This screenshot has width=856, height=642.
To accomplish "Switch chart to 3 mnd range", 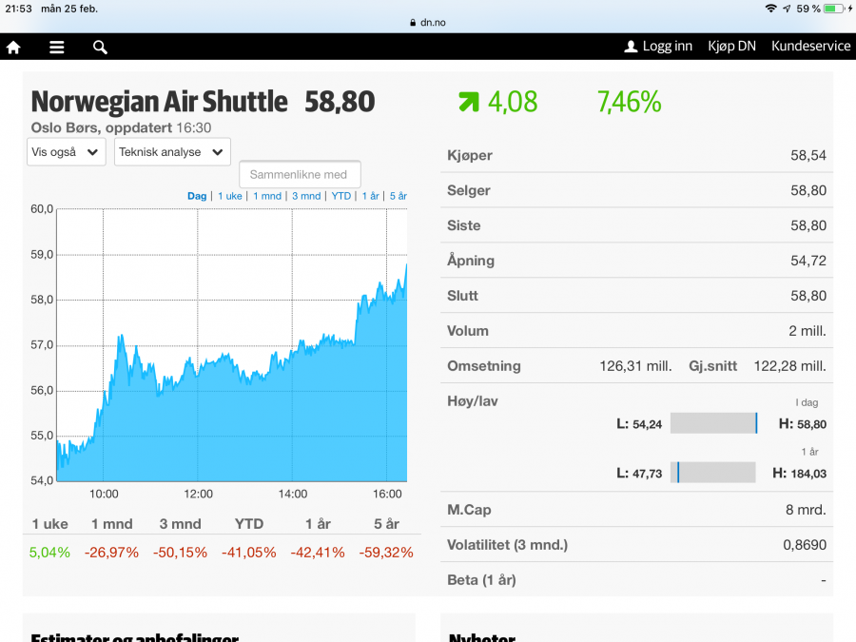I will 306,196.
